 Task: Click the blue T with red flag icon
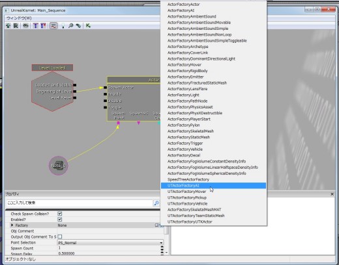43,26
